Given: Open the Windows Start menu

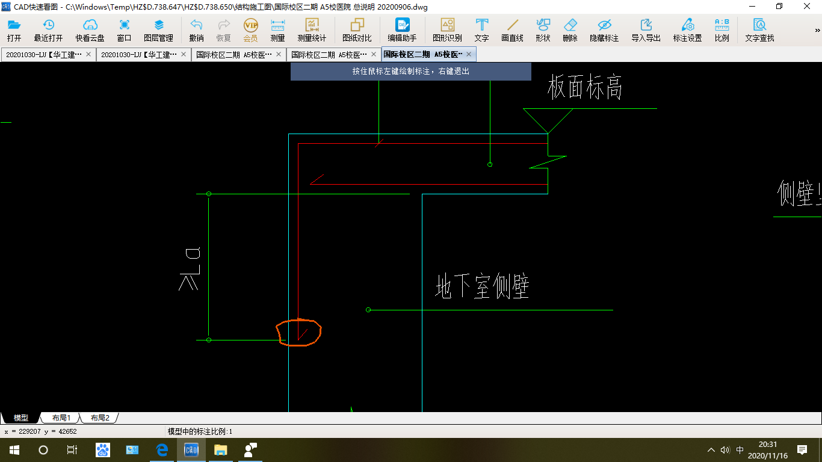Looking at the screenshot, I should click(x=14, y=450).
